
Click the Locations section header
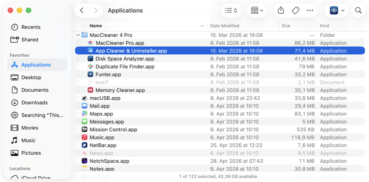point(20,168)
